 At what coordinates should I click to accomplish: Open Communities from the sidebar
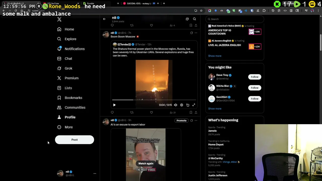tap(71, 108)
